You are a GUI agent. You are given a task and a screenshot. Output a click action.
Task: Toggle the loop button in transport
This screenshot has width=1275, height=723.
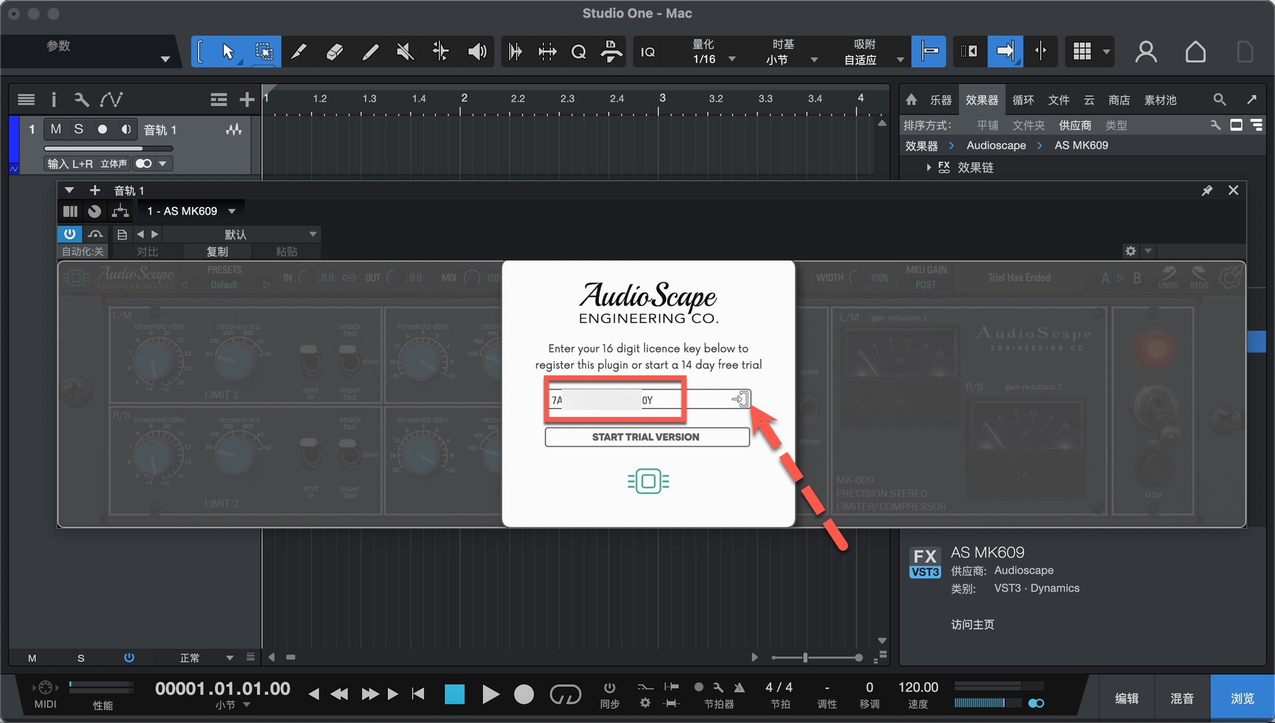coord(565,694)
